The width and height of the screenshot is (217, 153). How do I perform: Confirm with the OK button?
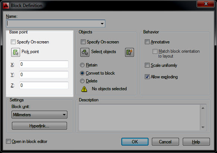pyautogui.click(x=135, y=142)
